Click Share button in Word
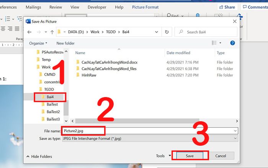 pyautogui.click(x=227, y=7)
